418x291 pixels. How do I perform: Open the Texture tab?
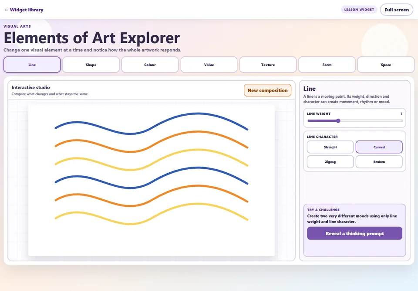268,65
